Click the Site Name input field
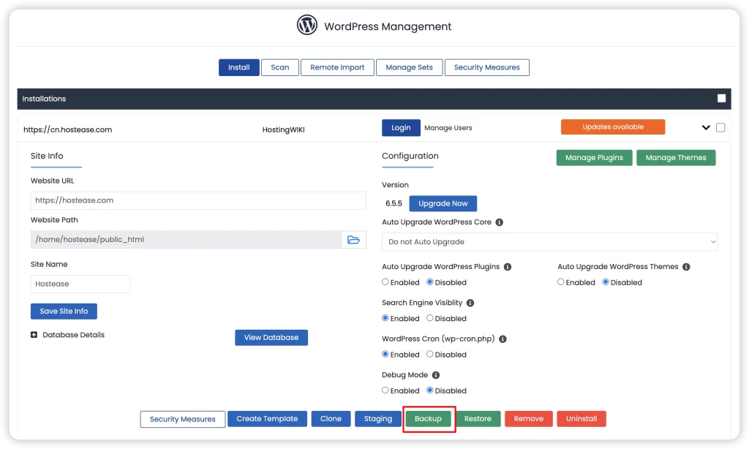 [80, 284]
